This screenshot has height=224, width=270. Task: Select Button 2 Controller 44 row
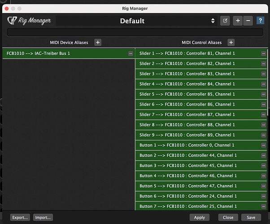tap(201, 155)
